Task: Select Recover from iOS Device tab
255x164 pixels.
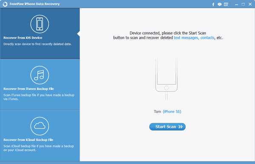Action: coord(40,33)
